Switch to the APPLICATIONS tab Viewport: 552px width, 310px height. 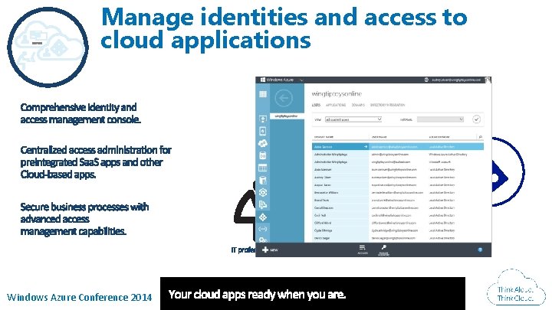tap(336, 105)
